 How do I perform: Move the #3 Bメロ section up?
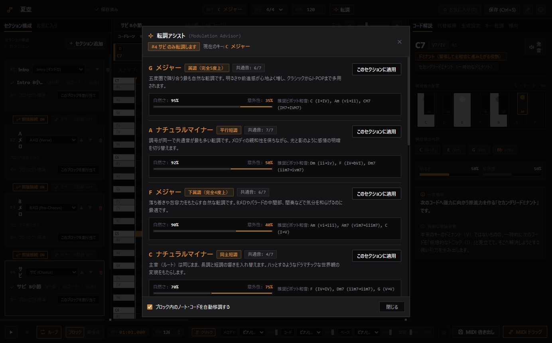[x=82, y=208]
